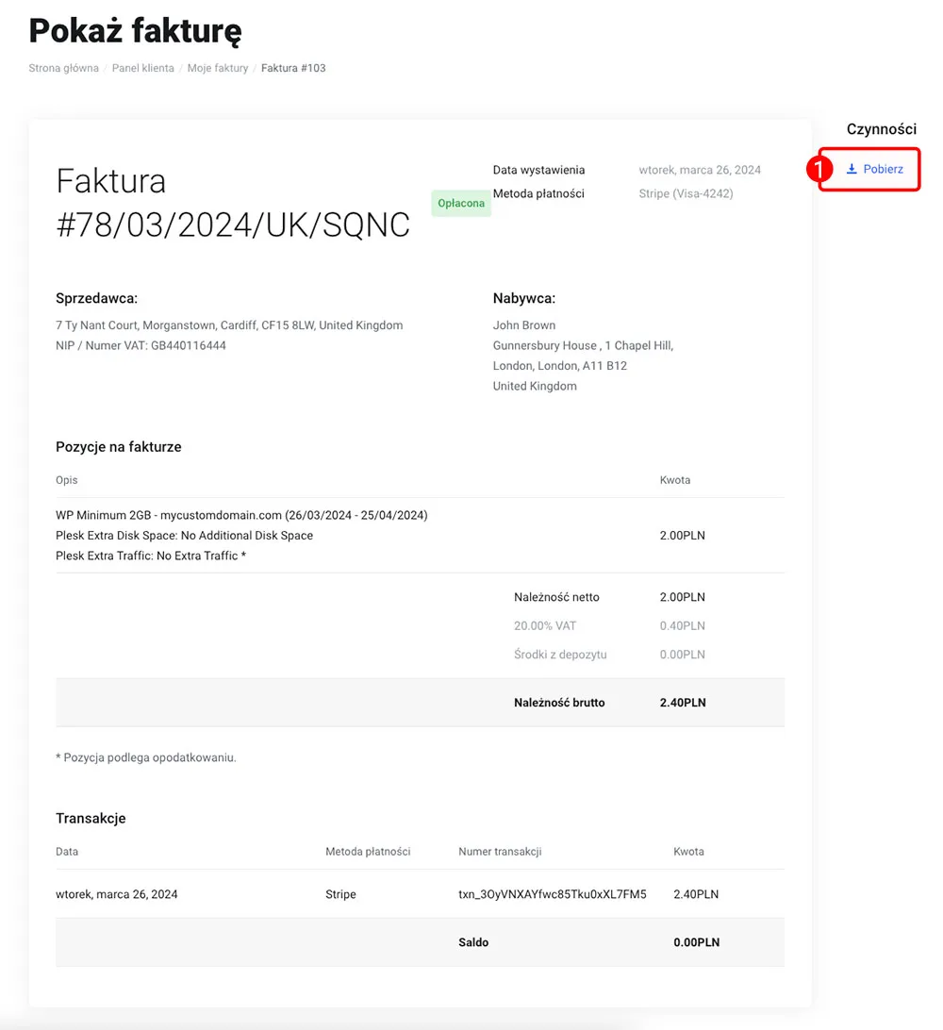This screenshot has height=1030, width=943.
Task: Click the Sprzedawca heading
Action: click(96, 298)
